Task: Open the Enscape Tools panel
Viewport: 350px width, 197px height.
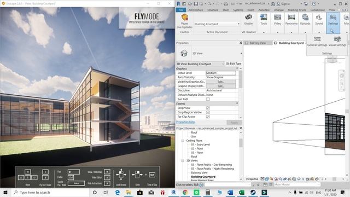Action: point(264,20)
